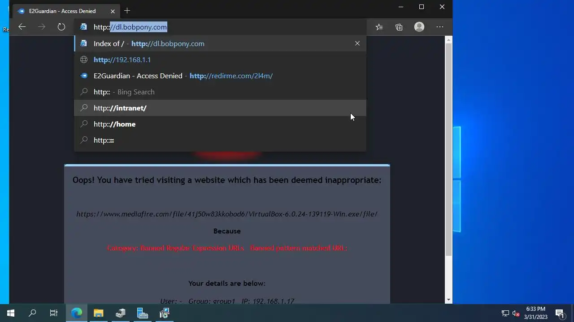Select the E2Guardian - Access Denied tab

pyautogui.click(x=66, y=11)
